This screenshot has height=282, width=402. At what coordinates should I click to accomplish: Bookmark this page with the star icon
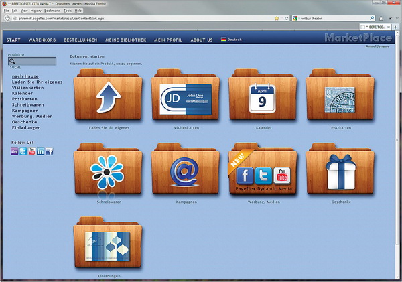tap(277, 18)
